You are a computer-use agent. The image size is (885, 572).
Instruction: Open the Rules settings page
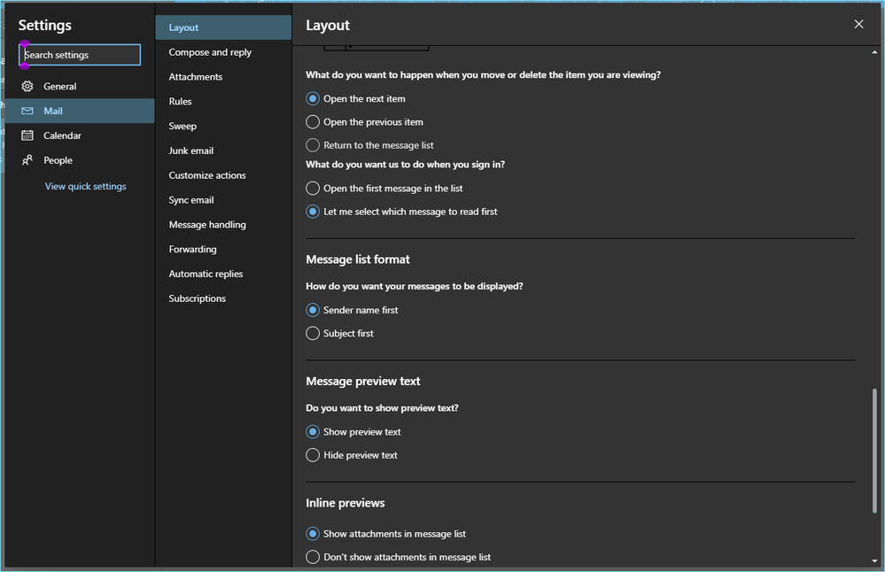point(181,102)
